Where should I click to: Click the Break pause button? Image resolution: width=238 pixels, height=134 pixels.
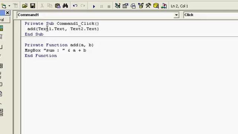coord(102,6)
